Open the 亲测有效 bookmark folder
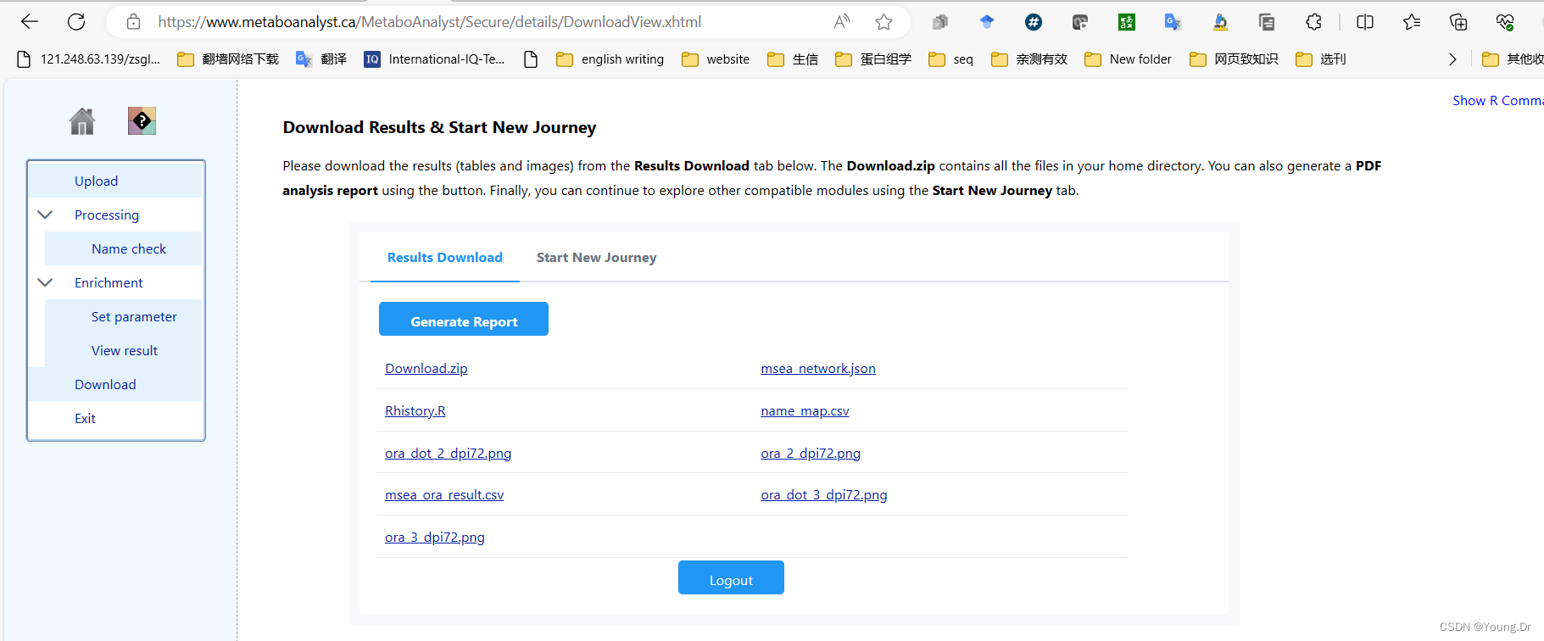Screen dimensions: 1544x641 click(x=1029, y=59)
